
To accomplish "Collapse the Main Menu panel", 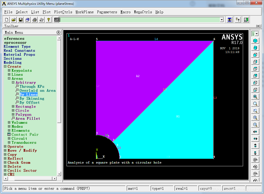I will point(58,32).
